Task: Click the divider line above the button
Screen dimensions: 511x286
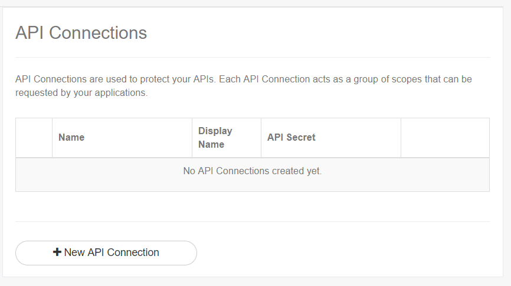Action: coord(253,222)
